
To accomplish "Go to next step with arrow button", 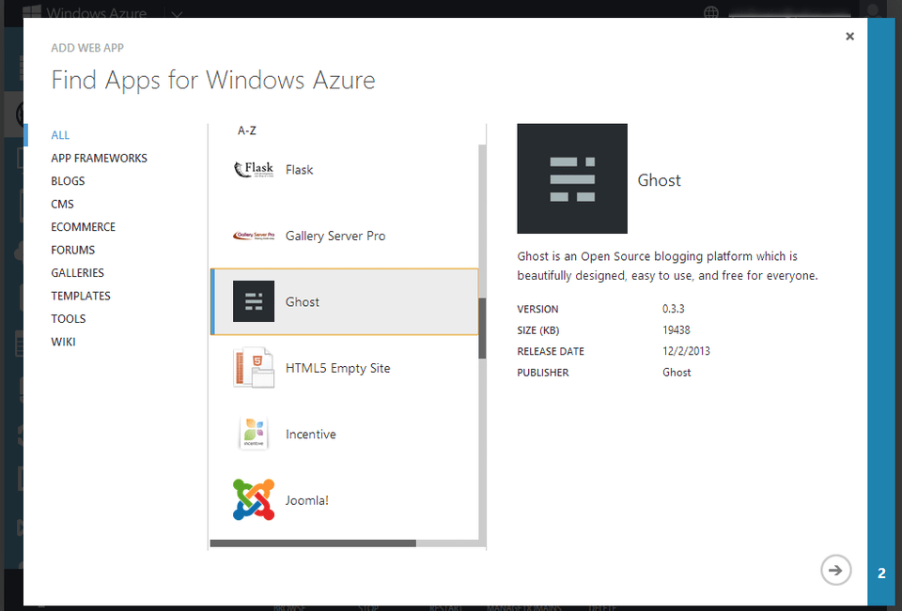I will point(835,570).
